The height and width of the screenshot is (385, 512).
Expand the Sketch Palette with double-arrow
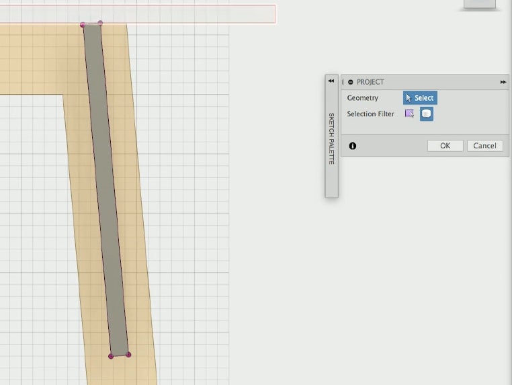[x=331, y=81]
